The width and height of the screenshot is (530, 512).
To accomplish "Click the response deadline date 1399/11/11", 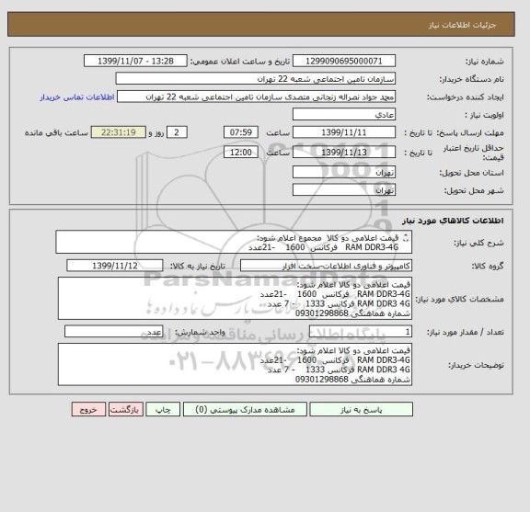I will 344,132.
